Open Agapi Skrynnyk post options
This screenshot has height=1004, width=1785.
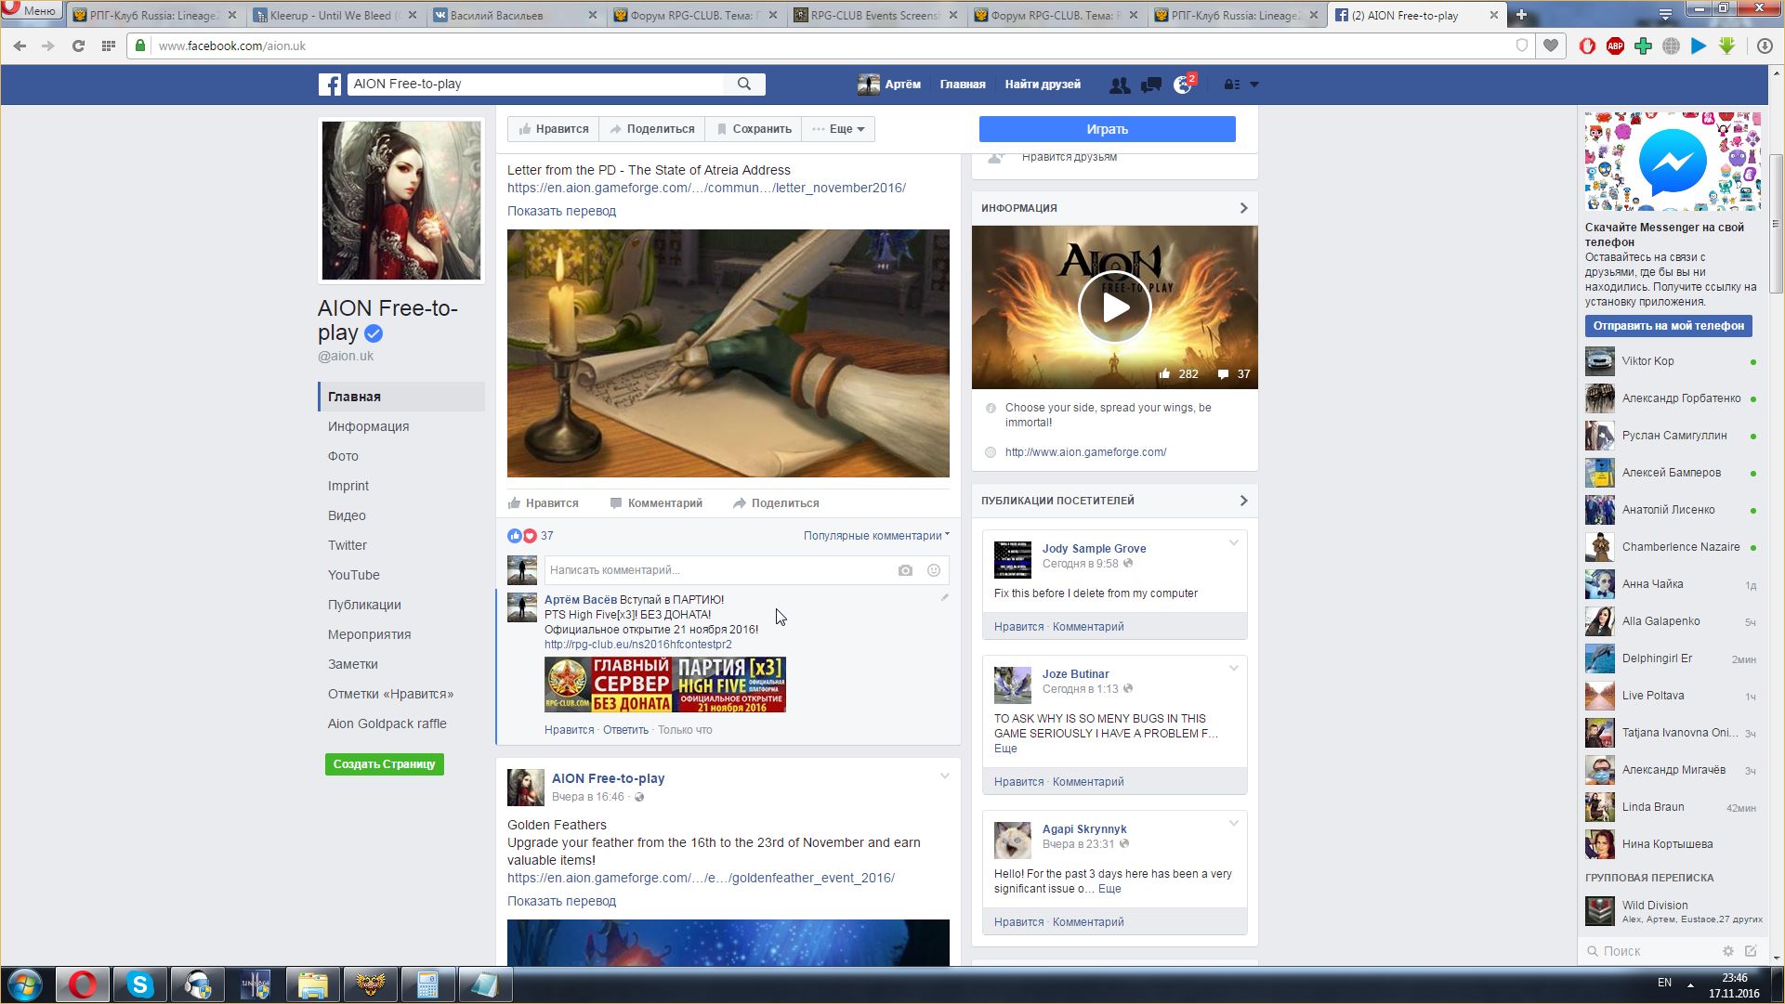[x=1234, y=824]
